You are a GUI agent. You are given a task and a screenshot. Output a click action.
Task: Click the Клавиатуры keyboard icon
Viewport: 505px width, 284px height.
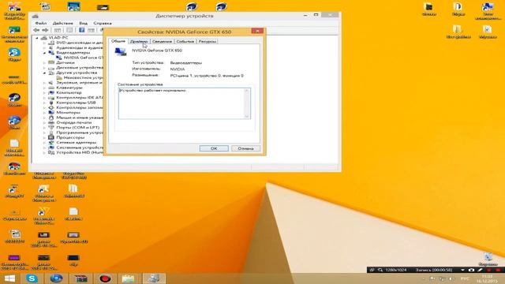51,88
